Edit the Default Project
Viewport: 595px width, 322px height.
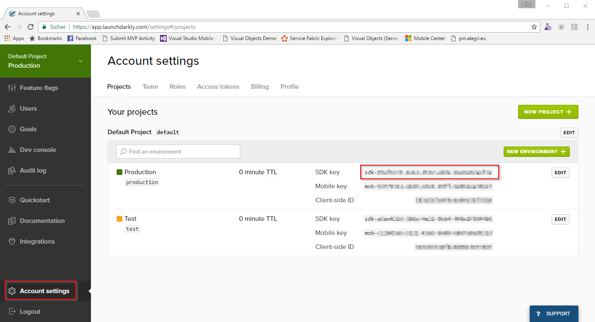pos(569,133)
